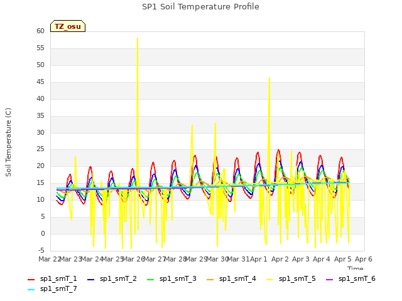The height and width of the screenshot is (301, 402).
Task: Click the red sp1_smT_1 legend swatch
Action: pos(31,280)
